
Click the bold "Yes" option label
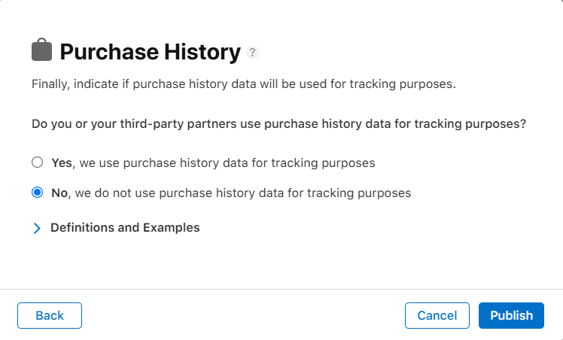[x=62, y=162]
